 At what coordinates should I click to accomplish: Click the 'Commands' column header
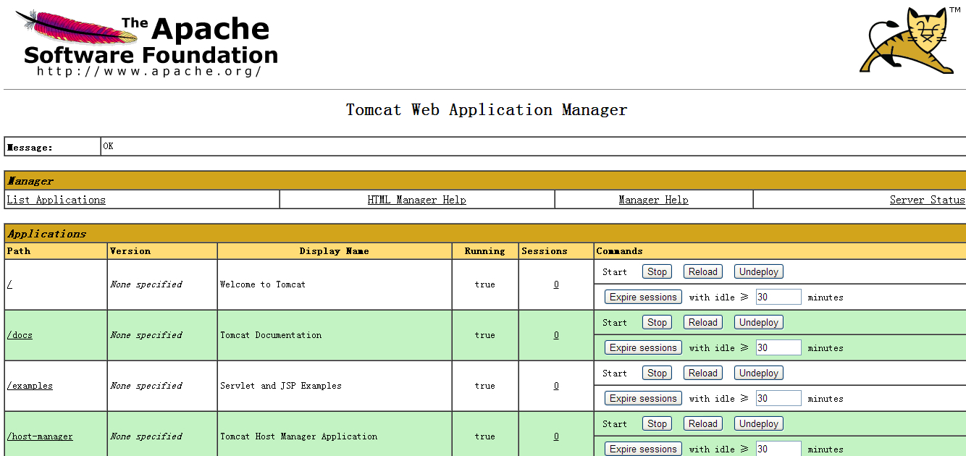(x=619, y=251)
